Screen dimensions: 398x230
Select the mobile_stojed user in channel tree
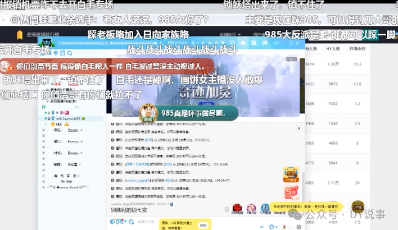(x=71, y=118)
